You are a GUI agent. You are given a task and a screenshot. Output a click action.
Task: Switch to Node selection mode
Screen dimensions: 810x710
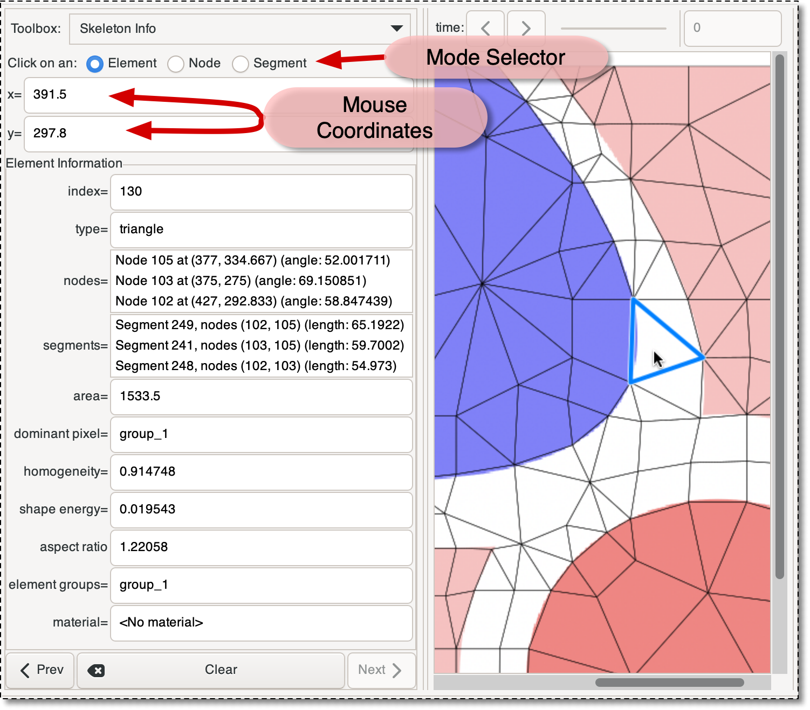click(175, 64)
